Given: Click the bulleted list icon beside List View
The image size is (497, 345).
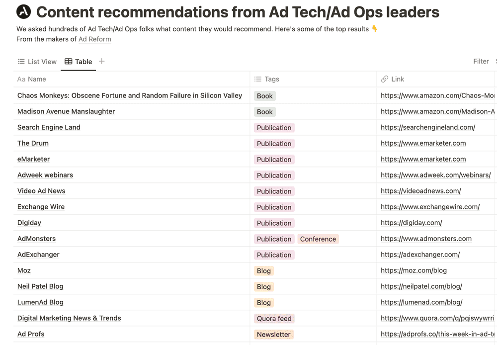Looking at the screenshot, I should click(x=21, y=62).
